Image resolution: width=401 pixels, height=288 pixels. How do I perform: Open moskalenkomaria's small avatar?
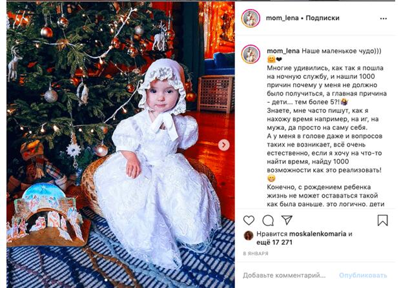click(249, 235)
